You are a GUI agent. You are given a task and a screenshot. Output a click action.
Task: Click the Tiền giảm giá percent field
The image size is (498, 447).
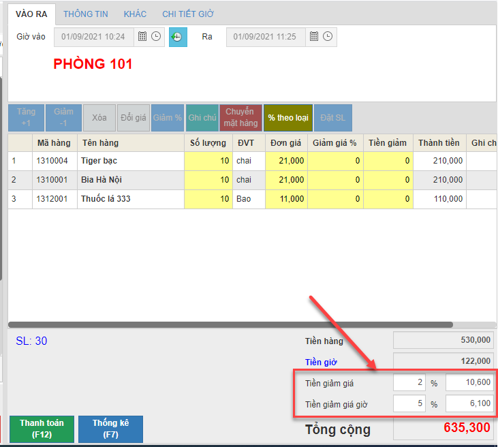click(409, 383)
